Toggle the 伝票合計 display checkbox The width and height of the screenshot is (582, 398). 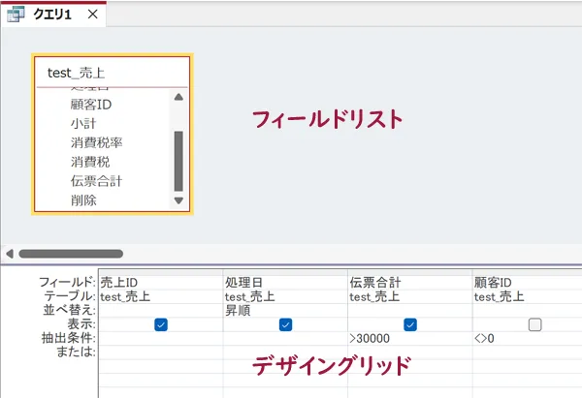click(409, 324)
